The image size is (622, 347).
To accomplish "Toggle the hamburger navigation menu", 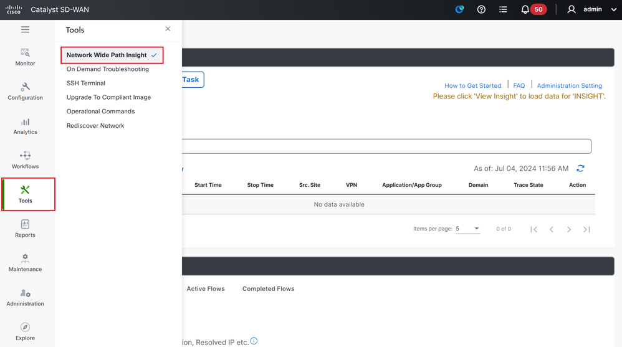I will [25, 29].
